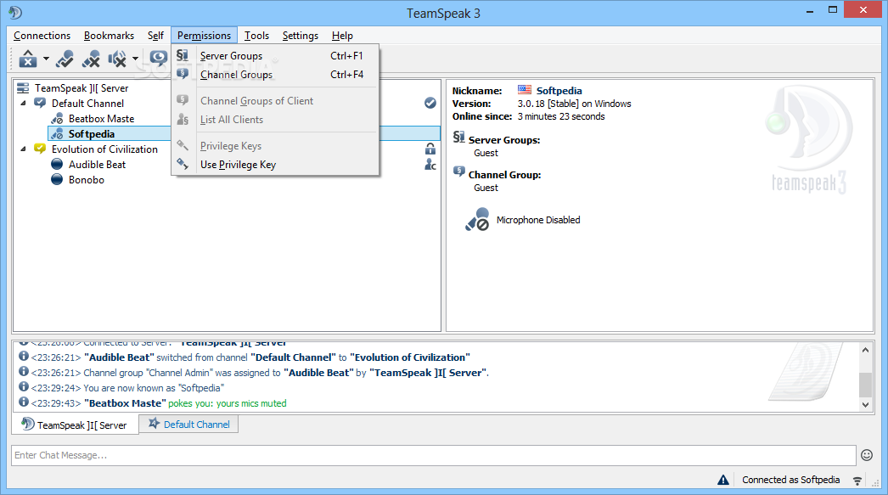
Task: Click '3 minutes 23 seconds' online time
Action: (561, 116)
